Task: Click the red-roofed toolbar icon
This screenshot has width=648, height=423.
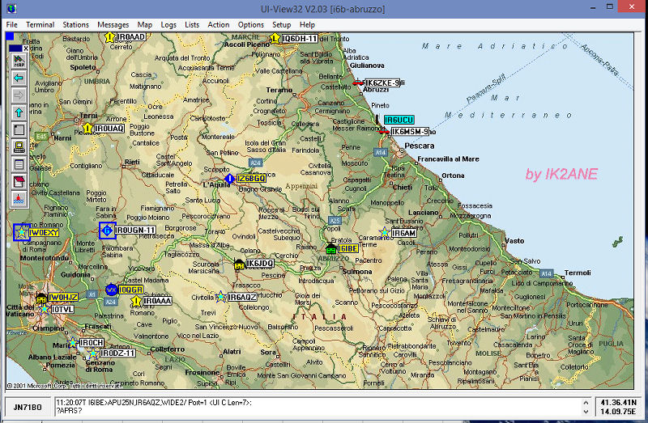Action: (19, 182)
